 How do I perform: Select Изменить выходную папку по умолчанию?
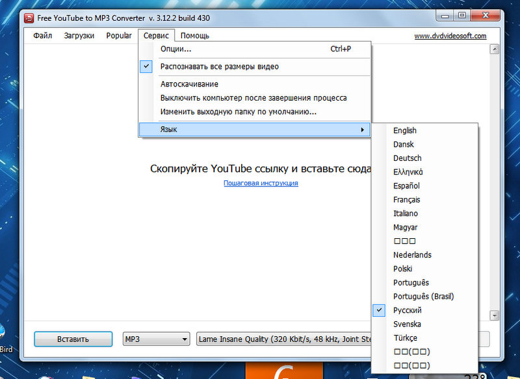coord(255,112)
